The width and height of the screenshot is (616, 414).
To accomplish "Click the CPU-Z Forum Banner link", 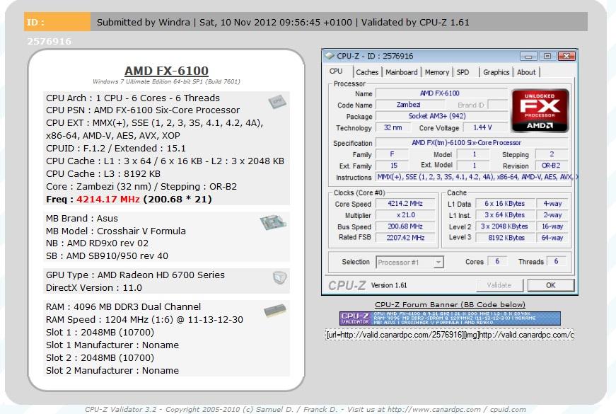I will [450, 304].
